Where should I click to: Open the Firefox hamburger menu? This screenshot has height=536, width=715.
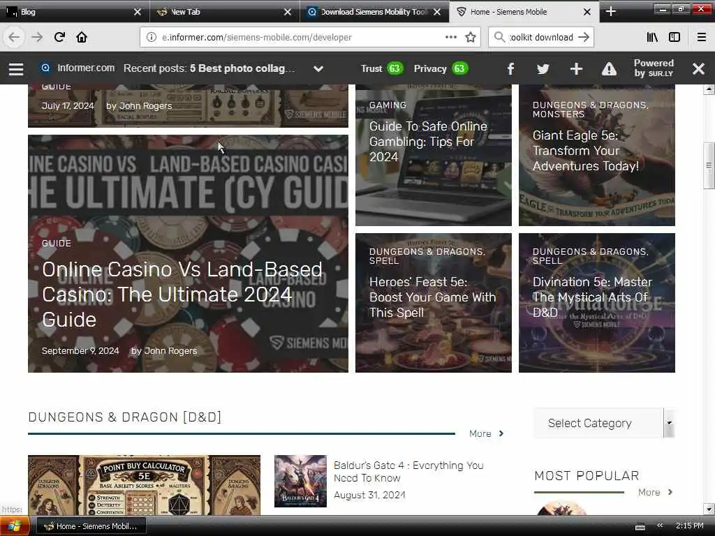point(702,37)
